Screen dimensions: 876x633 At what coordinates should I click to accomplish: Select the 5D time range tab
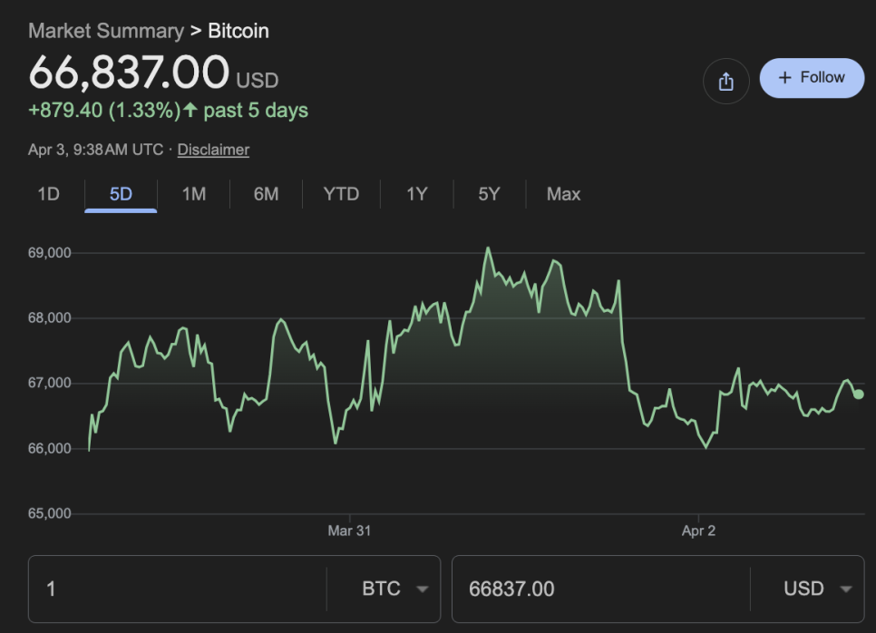coord(121,194)
